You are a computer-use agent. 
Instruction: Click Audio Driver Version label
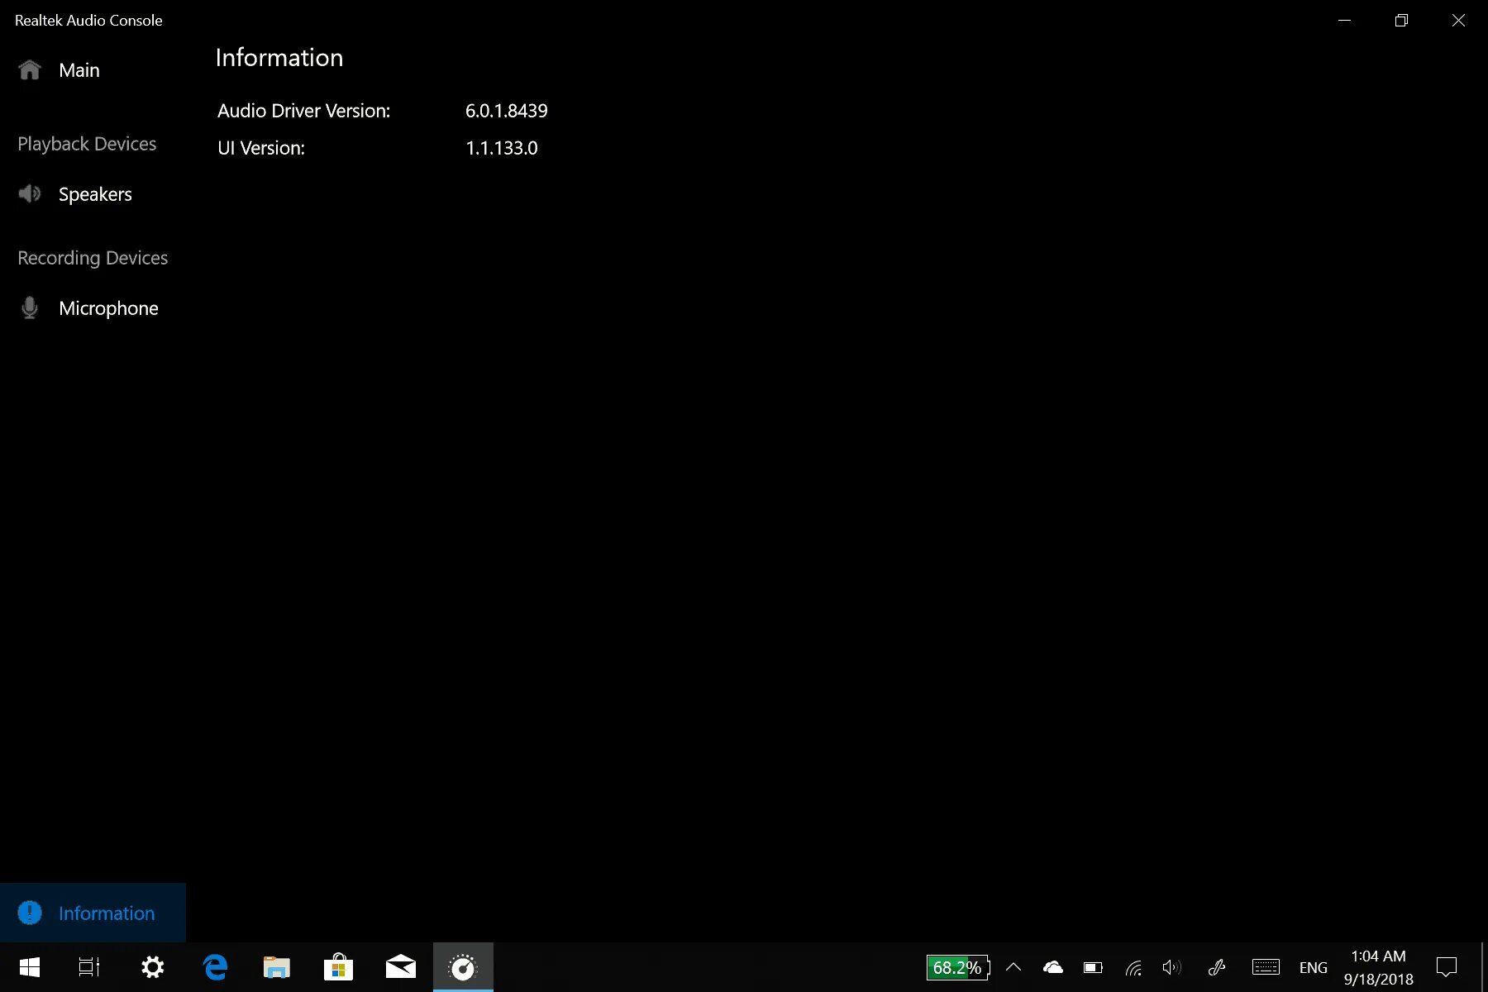point(303,111)
